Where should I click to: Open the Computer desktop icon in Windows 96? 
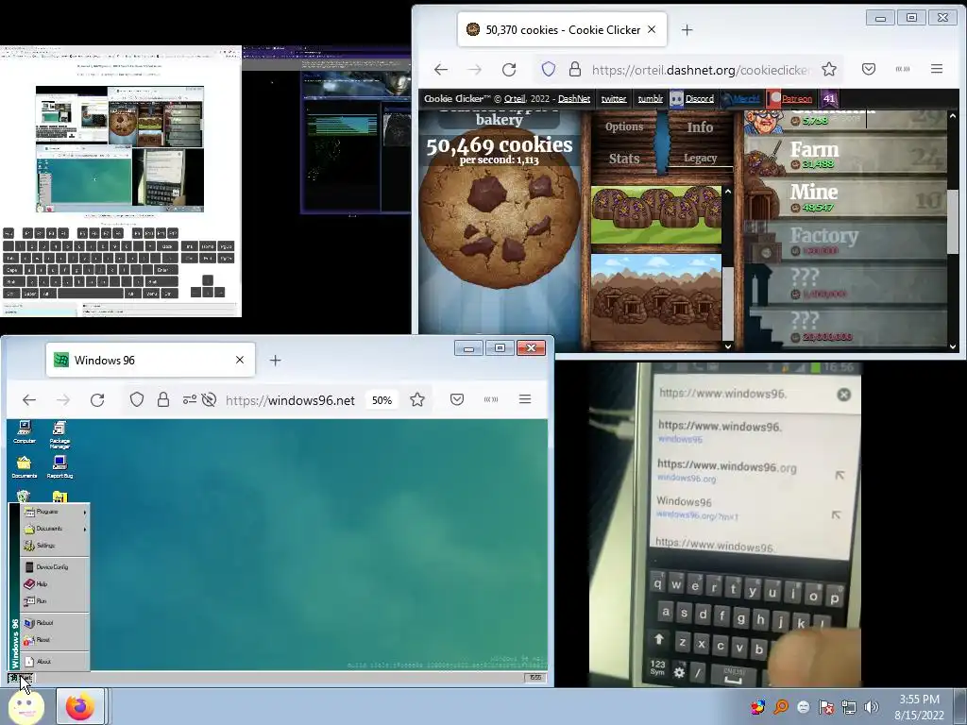24,432
